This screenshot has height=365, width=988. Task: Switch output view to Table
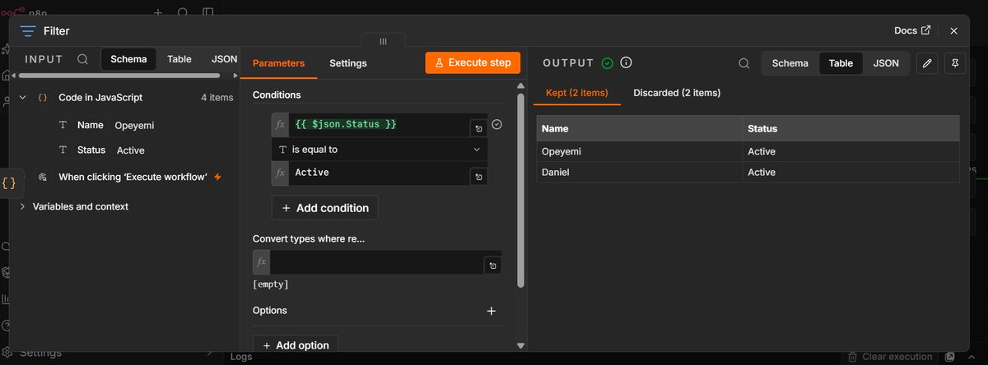(x=841, y=63)
